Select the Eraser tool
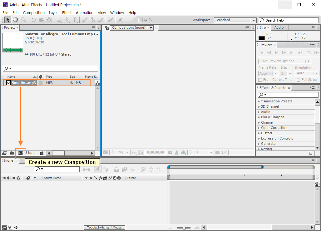The height and width of the screenshot is (231, 321). (100, 20)
